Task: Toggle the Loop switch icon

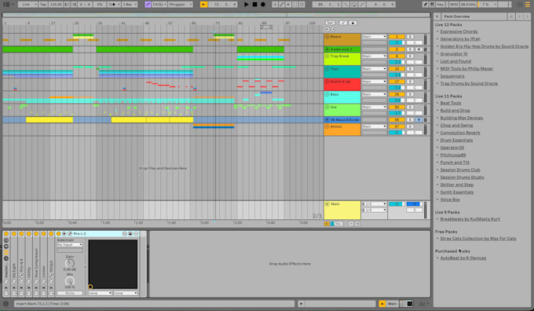Action: 354,5
